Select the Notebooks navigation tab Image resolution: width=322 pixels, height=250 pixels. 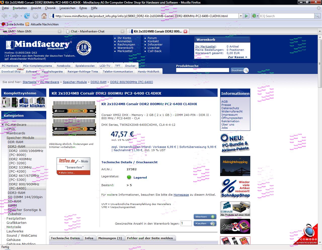[x=64, y=66]
